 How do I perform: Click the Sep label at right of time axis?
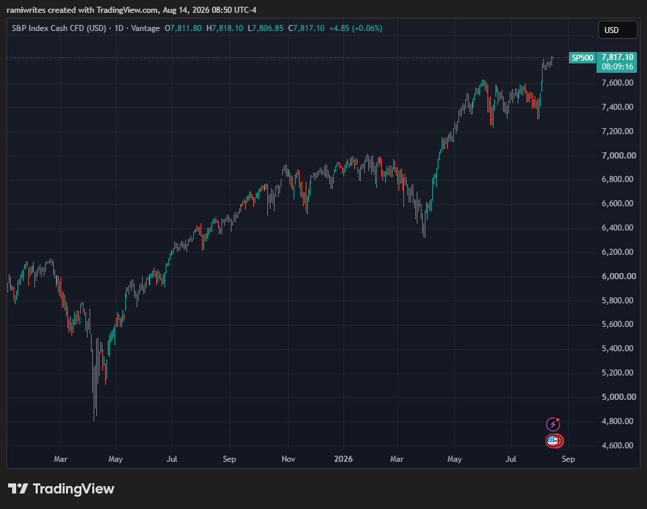(x=568, y=458)
